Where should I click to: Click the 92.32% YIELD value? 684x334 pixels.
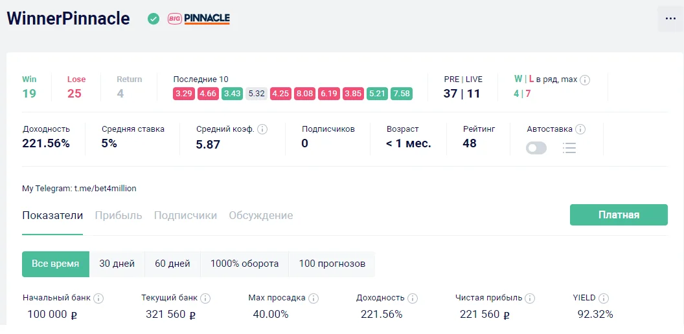(595, 314)
